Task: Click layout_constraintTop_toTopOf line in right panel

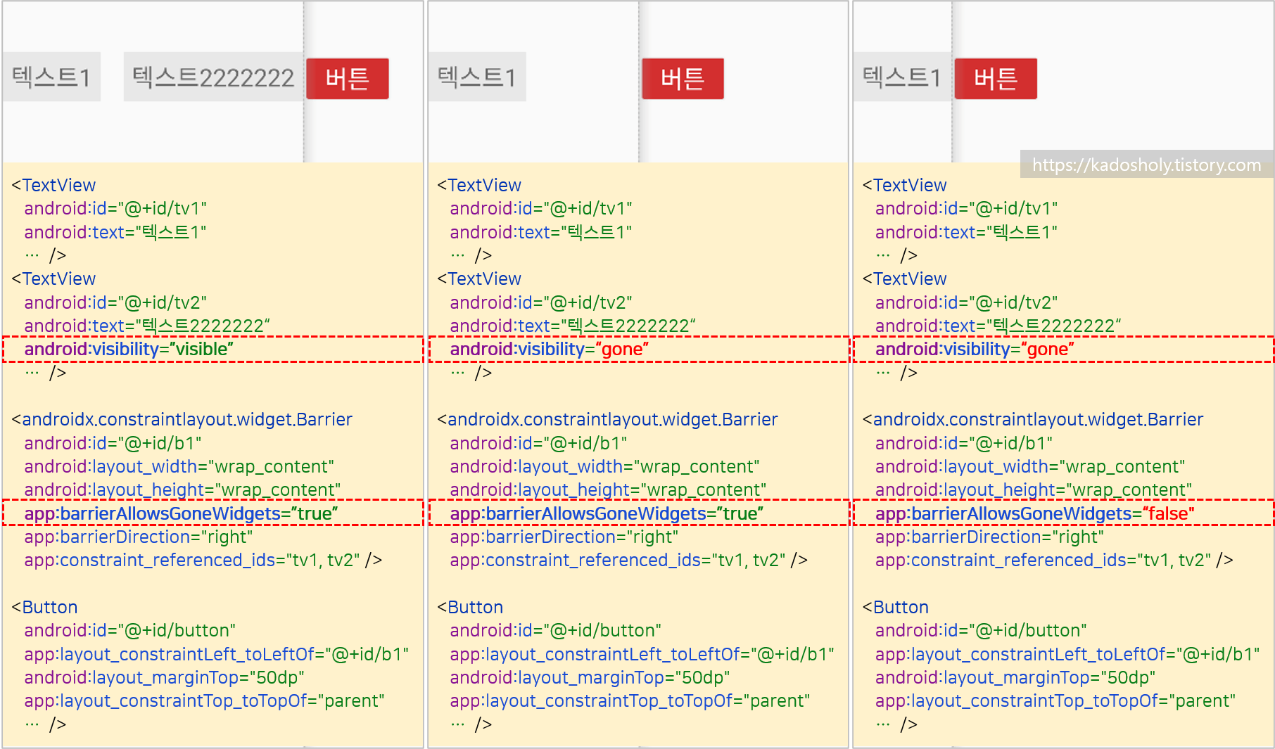Action: 1055,701
